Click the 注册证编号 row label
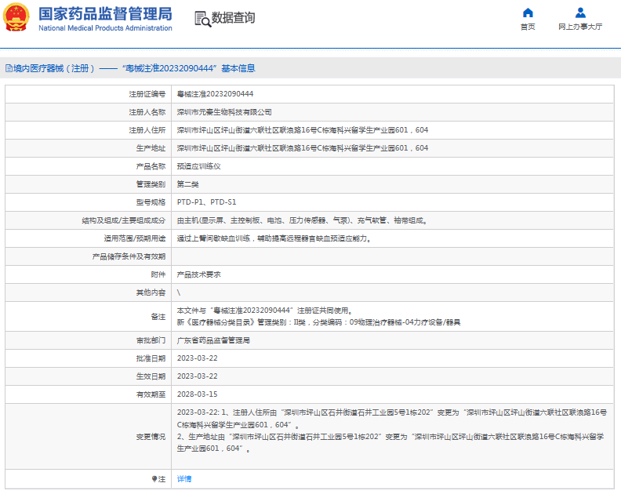Screen dimensions: 621x494 coord(147,94)
